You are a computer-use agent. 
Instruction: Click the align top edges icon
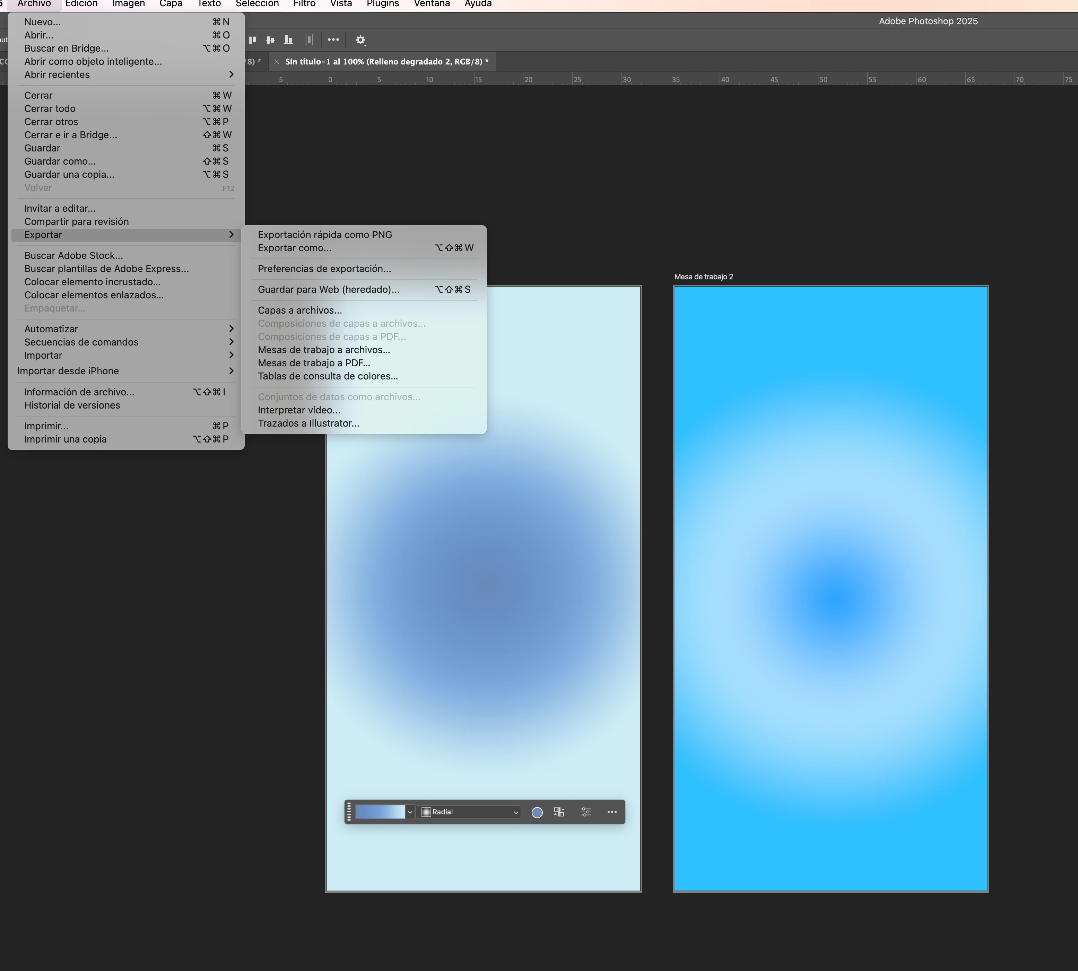click(252, 40)
